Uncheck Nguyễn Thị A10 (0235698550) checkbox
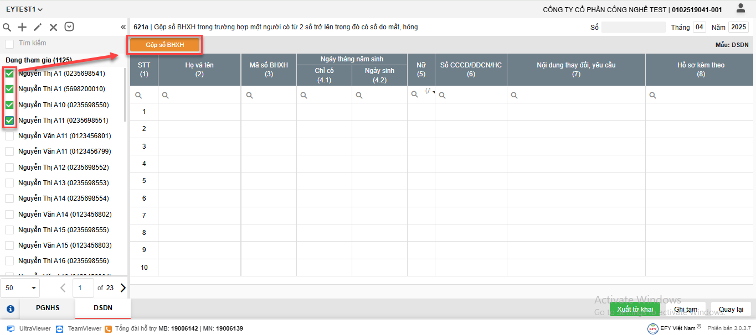Viewport: 756px width, 335px height. click(x=9, y=104)
